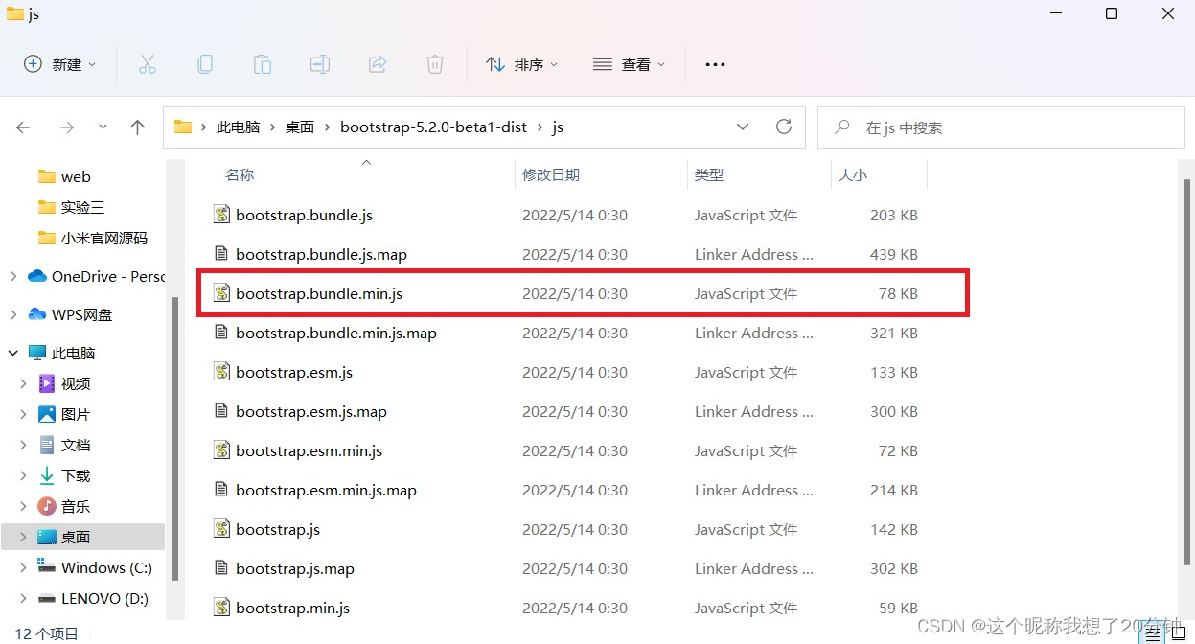Rename the selected file using the Rename icon

(320, 63)
